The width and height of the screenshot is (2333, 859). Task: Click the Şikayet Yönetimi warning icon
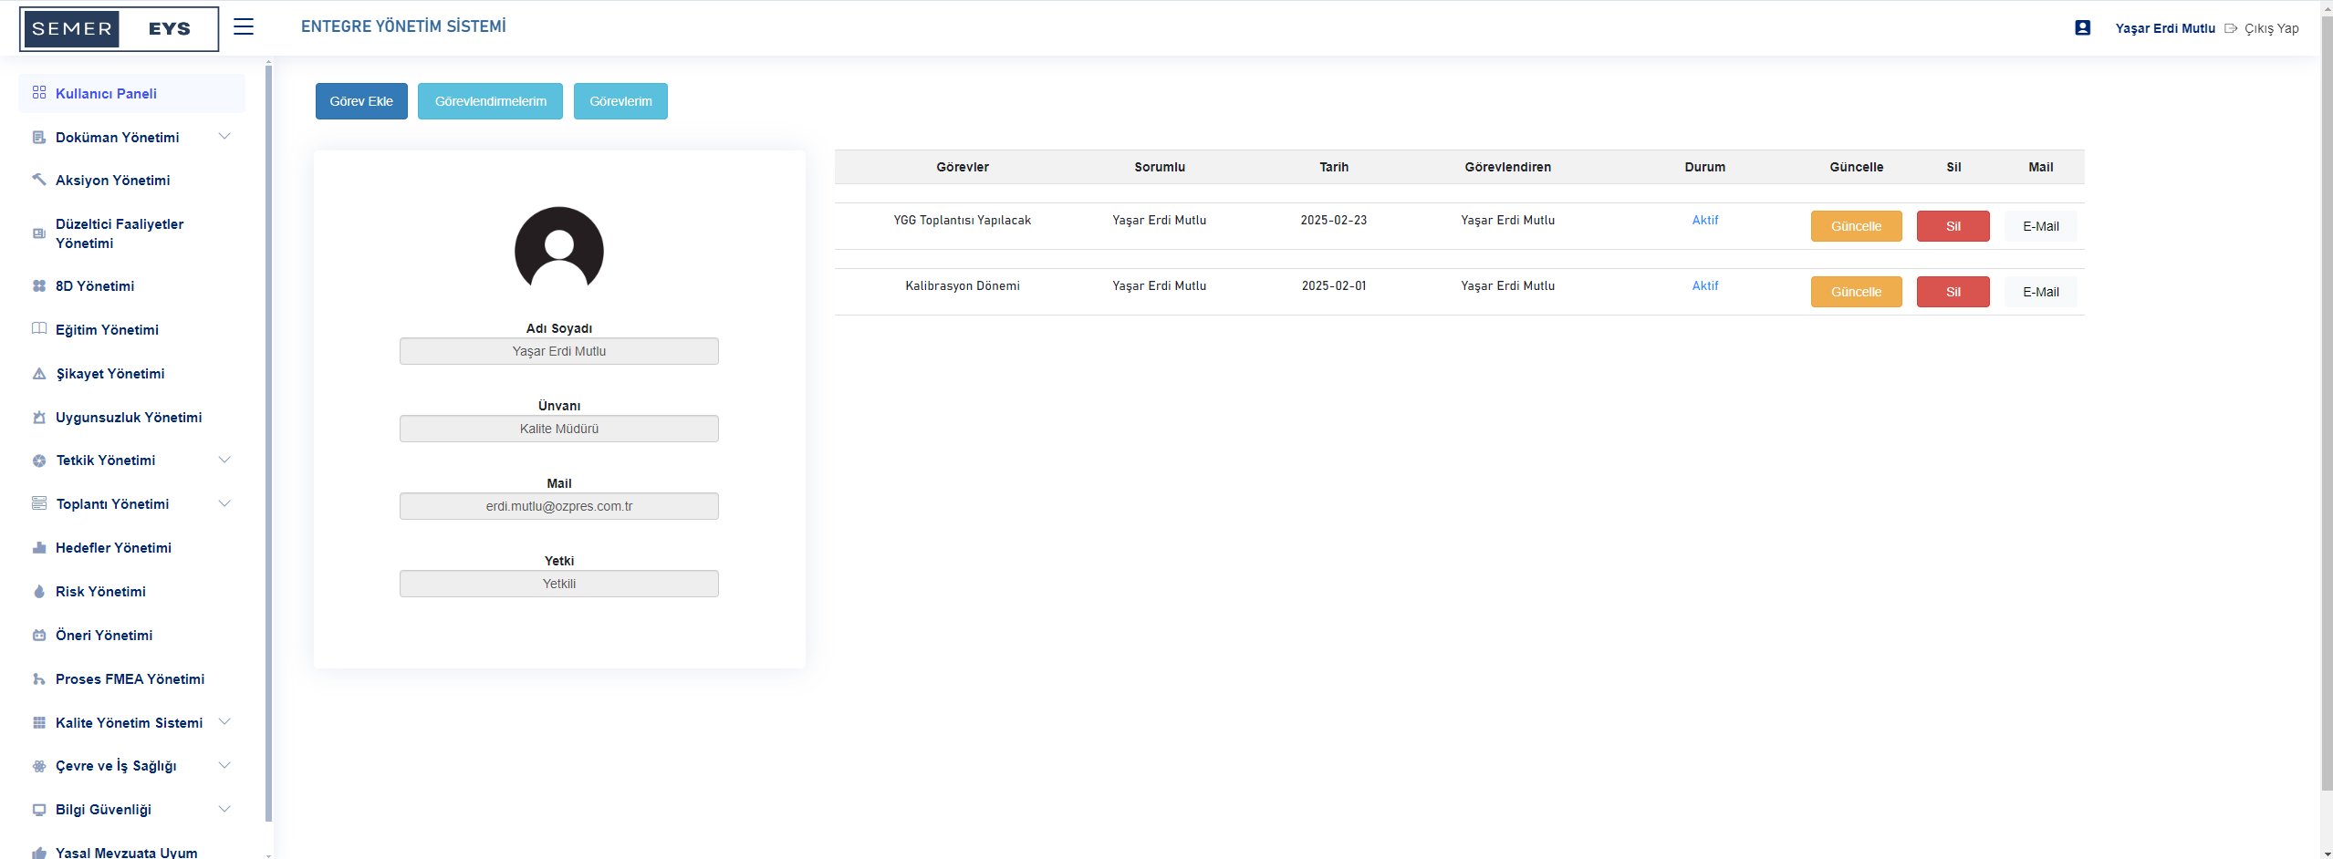39,374
